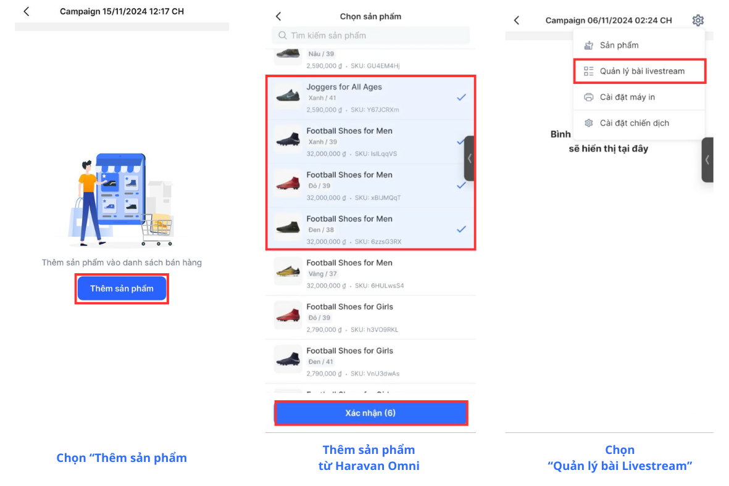
Task: Click the search magnifier icon
Action: [x=283, y=36]
